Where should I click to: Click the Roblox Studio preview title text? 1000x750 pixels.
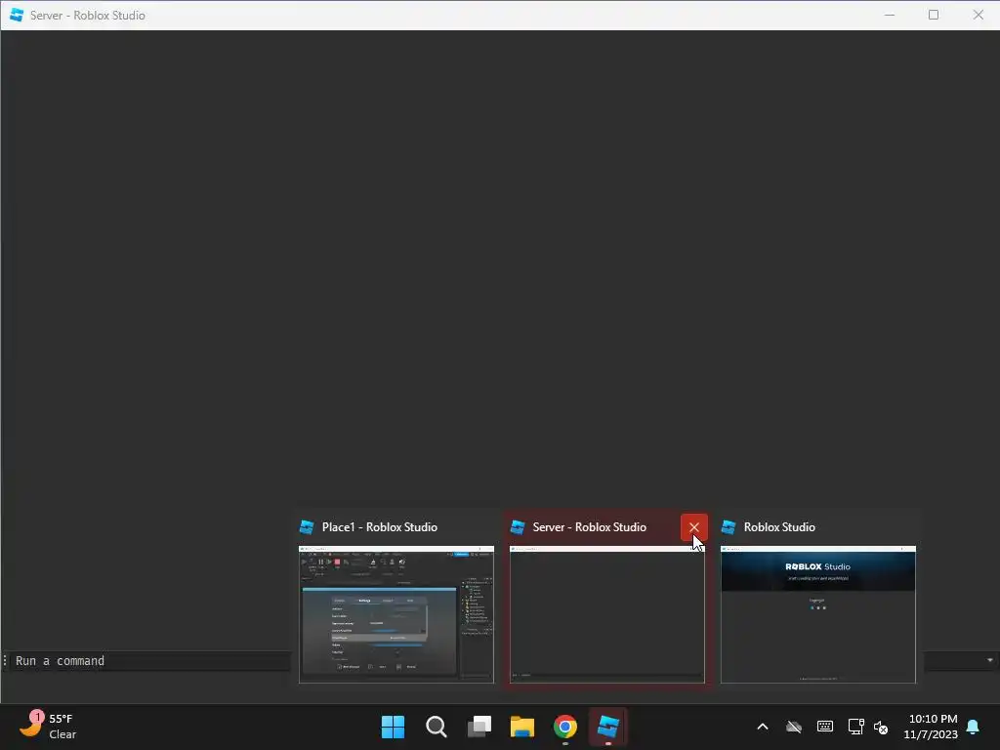click(x=779, y=527)
